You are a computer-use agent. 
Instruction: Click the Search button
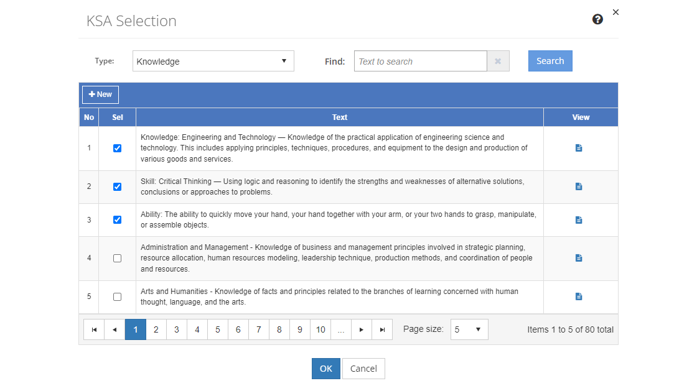pyautogui.click(x=550, y=61)
